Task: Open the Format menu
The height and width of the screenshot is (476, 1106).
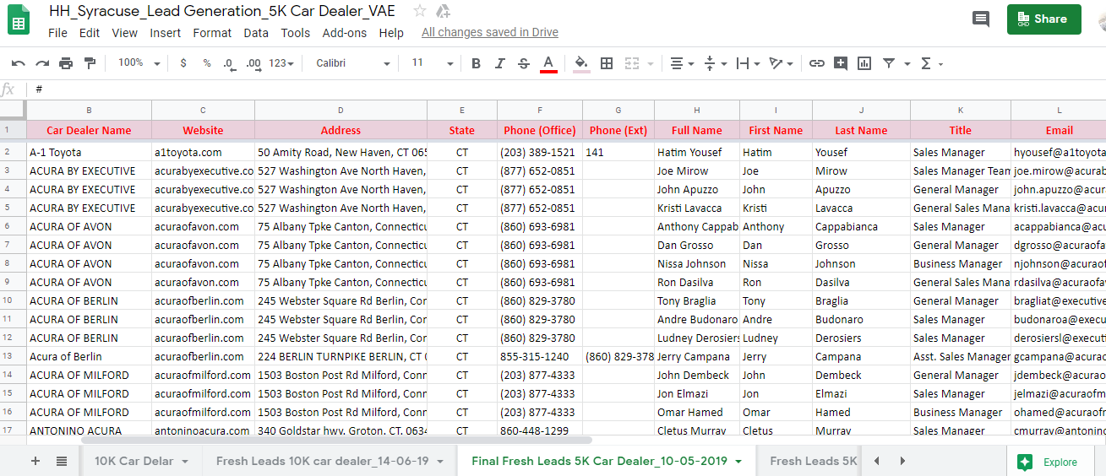Action: (212, 33)
